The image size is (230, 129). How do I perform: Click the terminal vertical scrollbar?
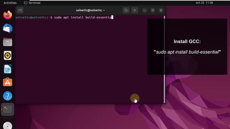pyautogui.click(x=165, y=59)
